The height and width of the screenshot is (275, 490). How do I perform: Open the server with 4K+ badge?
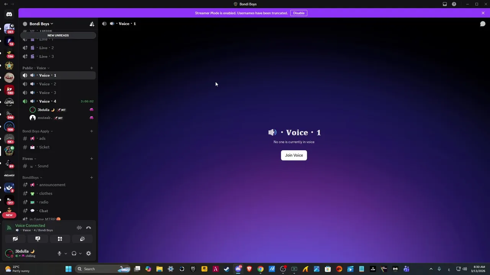point(9,139)
